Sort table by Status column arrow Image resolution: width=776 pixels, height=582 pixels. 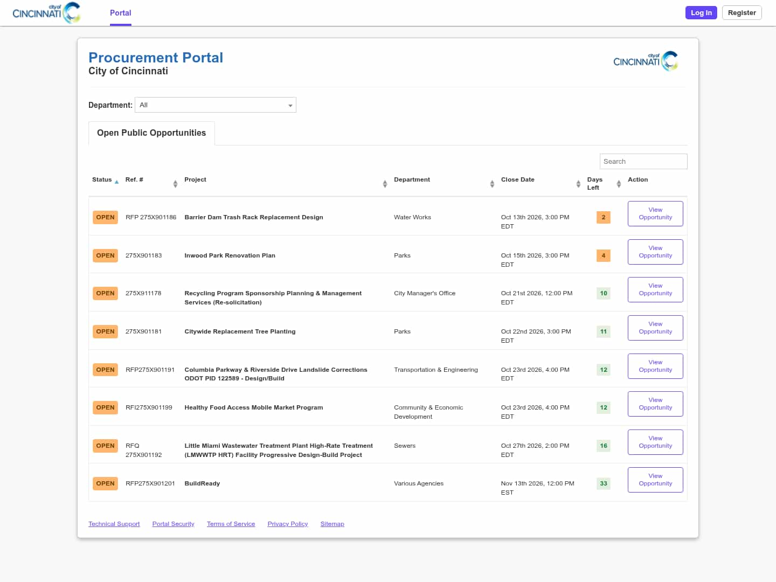tap(116, 182)
